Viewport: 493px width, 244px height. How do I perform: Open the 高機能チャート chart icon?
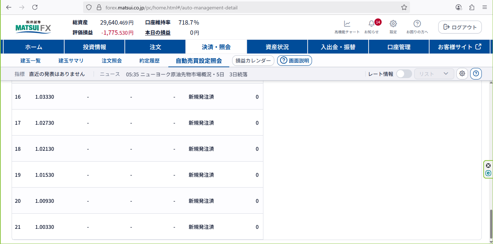pyautogui.click(x=347, y=27)
